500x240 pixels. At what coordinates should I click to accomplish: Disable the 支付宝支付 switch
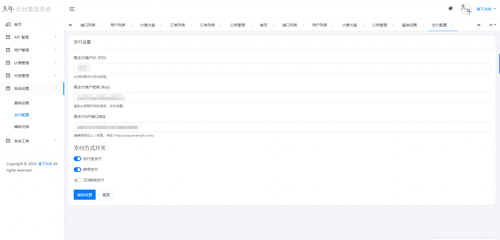[x=77, y=159]
